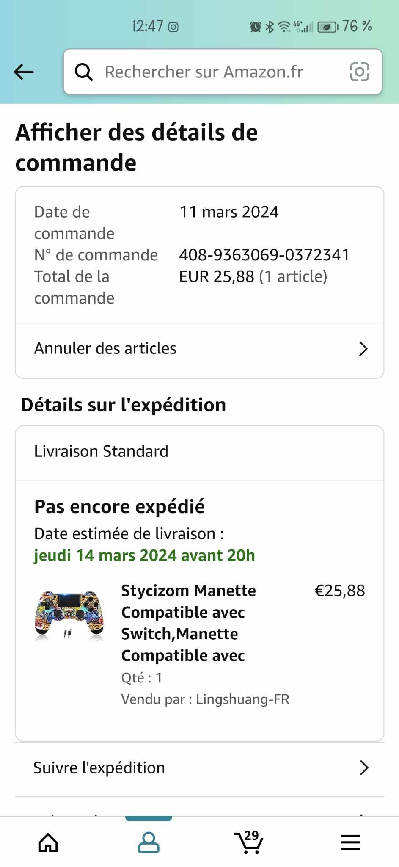Image resolution: width=399 pixels, height=867 pixels.
Task: Tap the search magnifier icon
Action: [x=84, y=72]
